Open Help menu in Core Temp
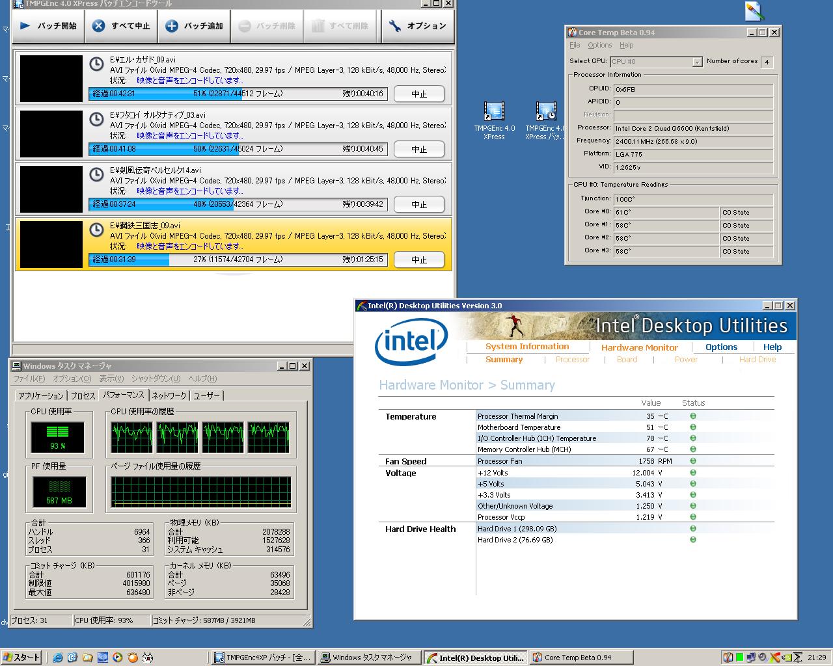The width and height of the screenshot is (833, 666). click(x=626, y=46)
